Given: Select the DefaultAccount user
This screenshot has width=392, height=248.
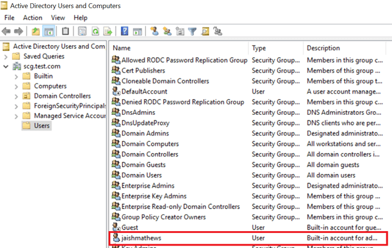Looking at the screenshot, I should (x=144, y=92).
